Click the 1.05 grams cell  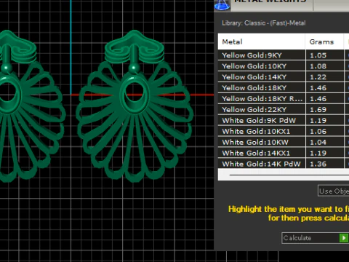coord(325,55)
